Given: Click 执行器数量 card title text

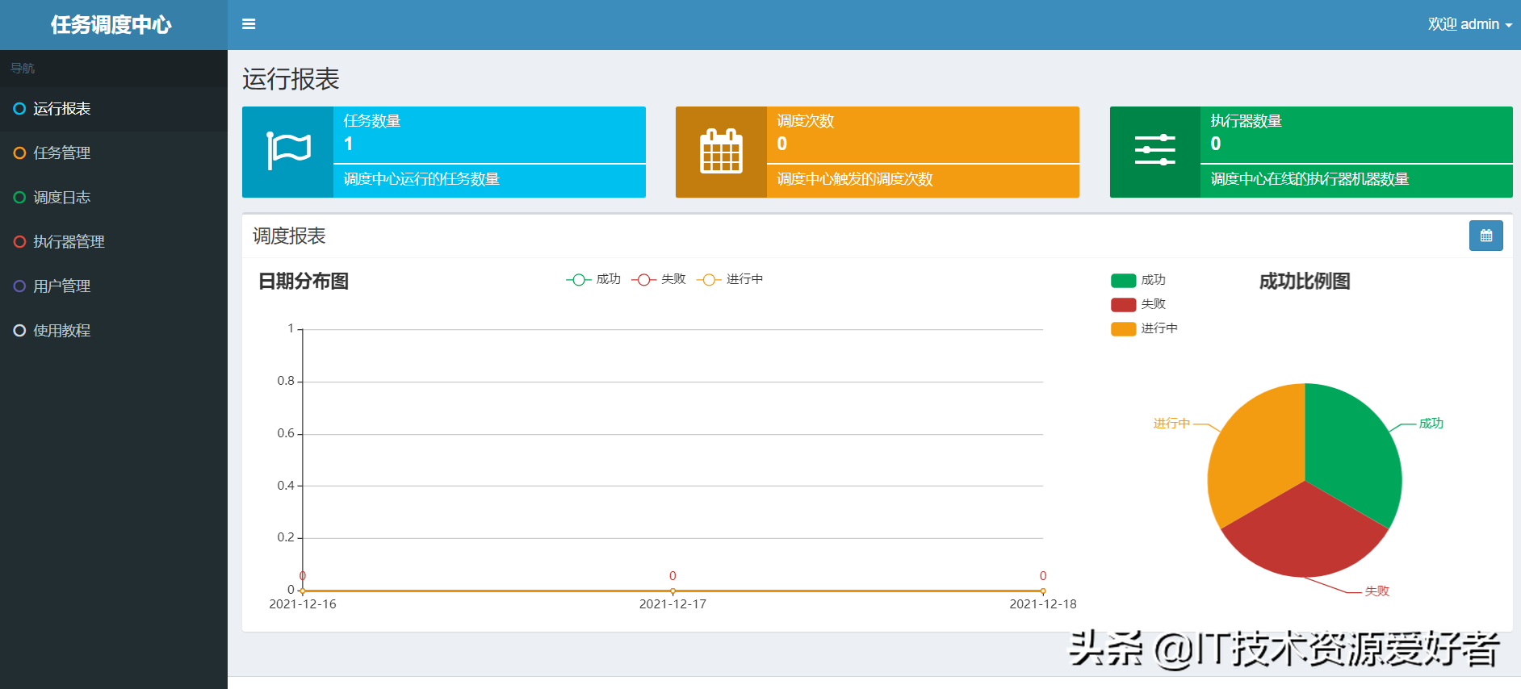Looking at the screenshot, I should [x=1247, y=121].
